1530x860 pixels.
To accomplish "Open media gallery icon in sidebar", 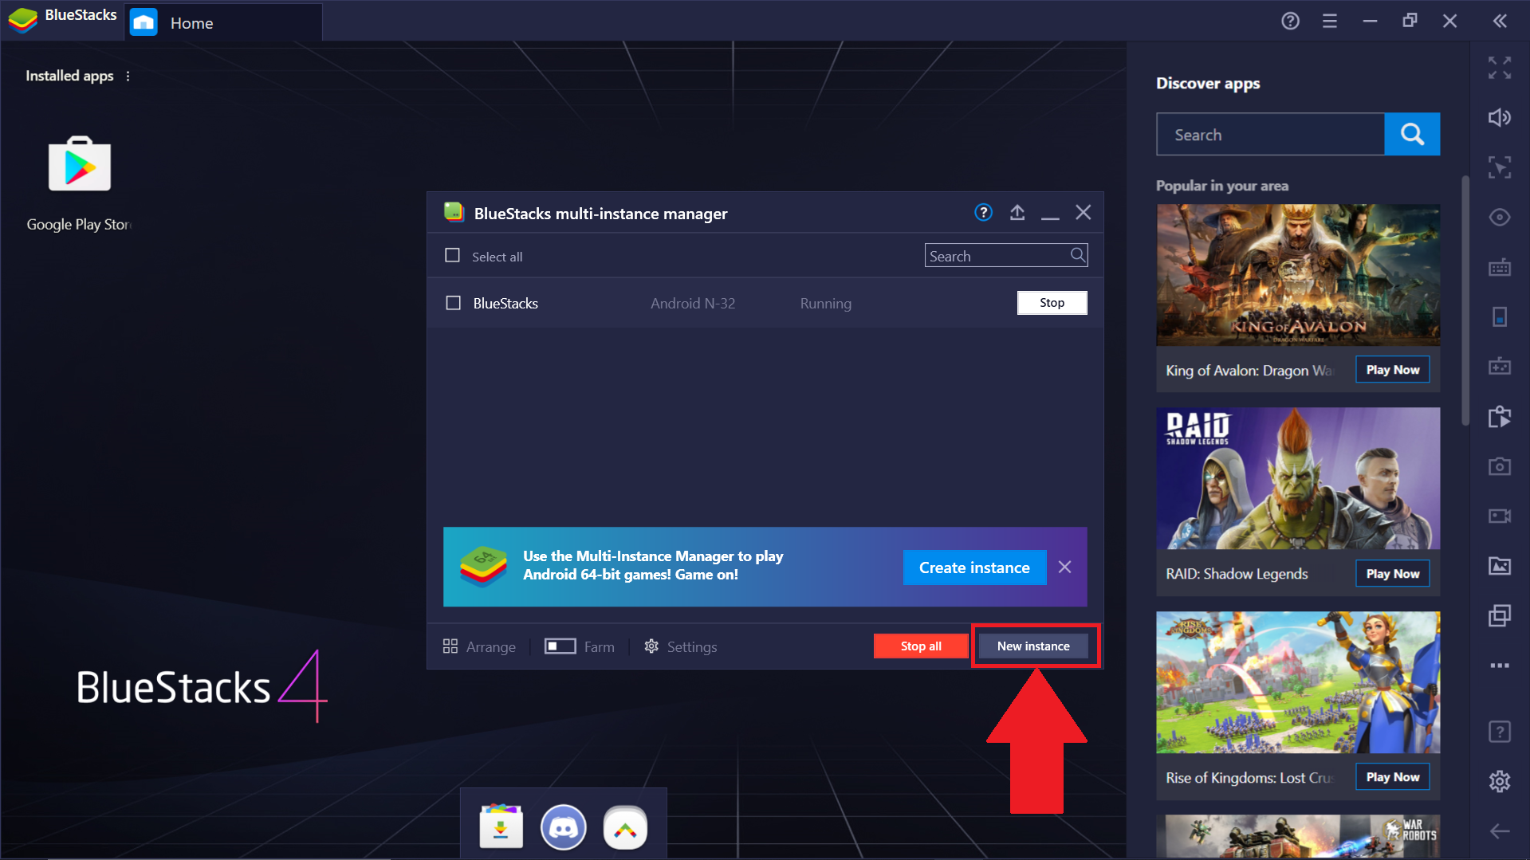I will pos(1500,565).
